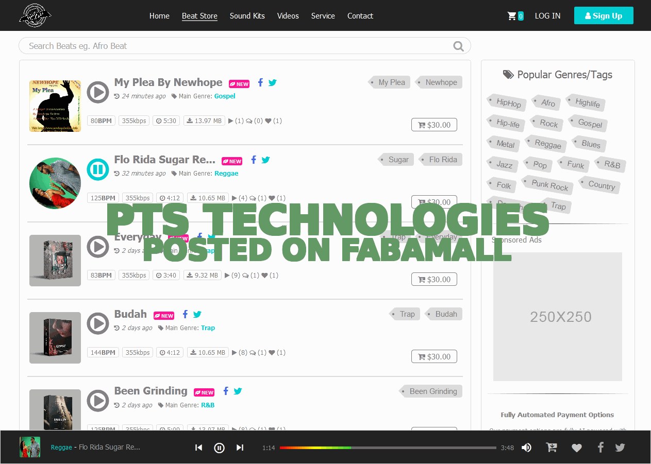Share Flo Rida Sugar Re... on Facebook

(253, 160)
